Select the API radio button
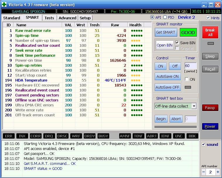The height and width of the screenshot is (178, 222). pyautogui.click(x=152, y=18)
